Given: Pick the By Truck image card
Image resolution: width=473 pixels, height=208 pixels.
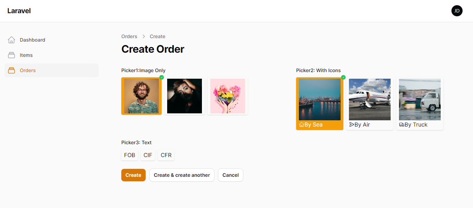Looking at the screenshot, I should point(420,104).
